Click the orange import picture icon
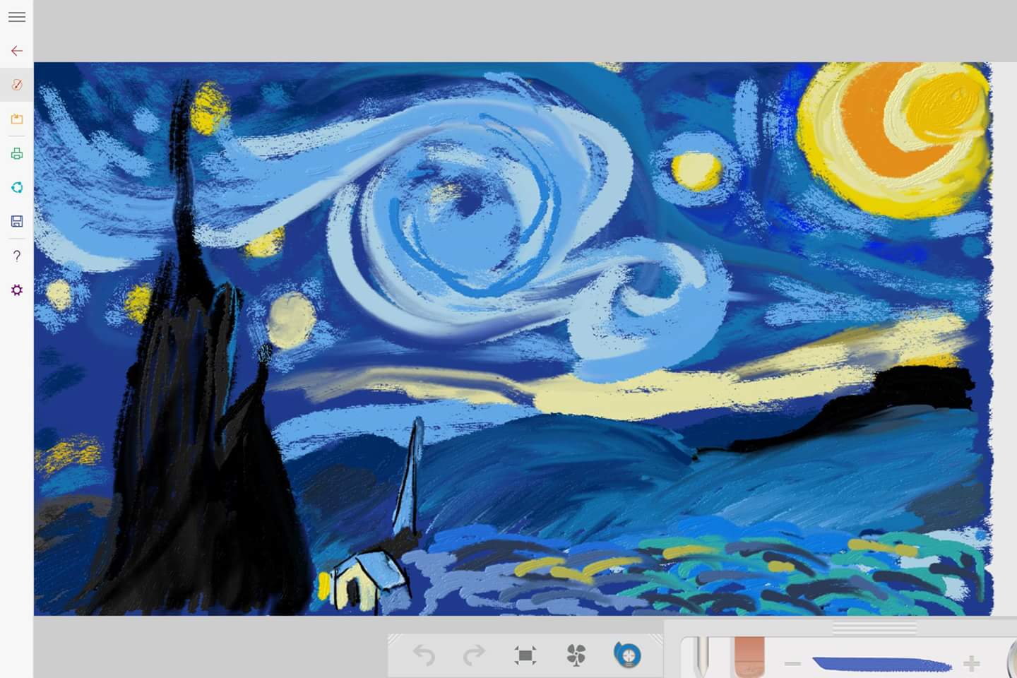Viewport: 1017px width, 678px height. pos(17,119)
